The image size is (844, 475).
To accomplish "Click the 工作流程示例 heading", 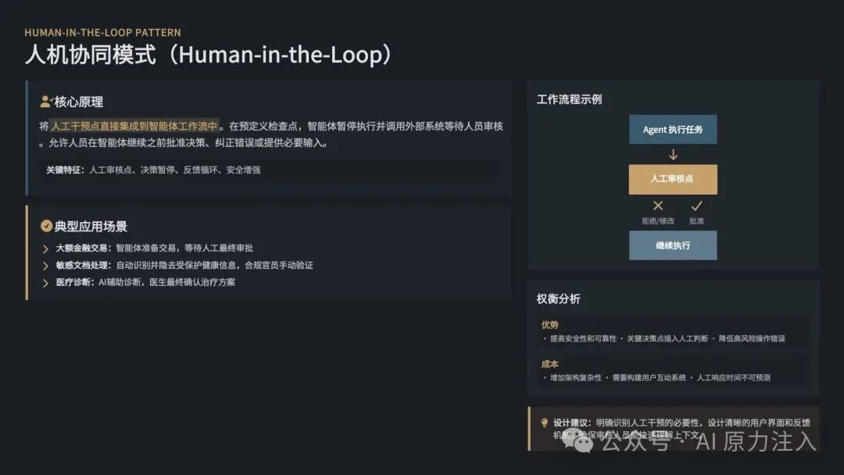I will click(x=570, y=99).
